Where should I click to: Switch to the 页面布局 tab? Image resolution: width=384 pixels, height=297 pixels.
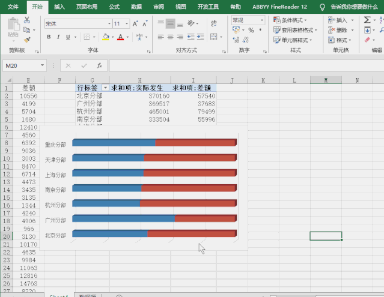(87, 7)
